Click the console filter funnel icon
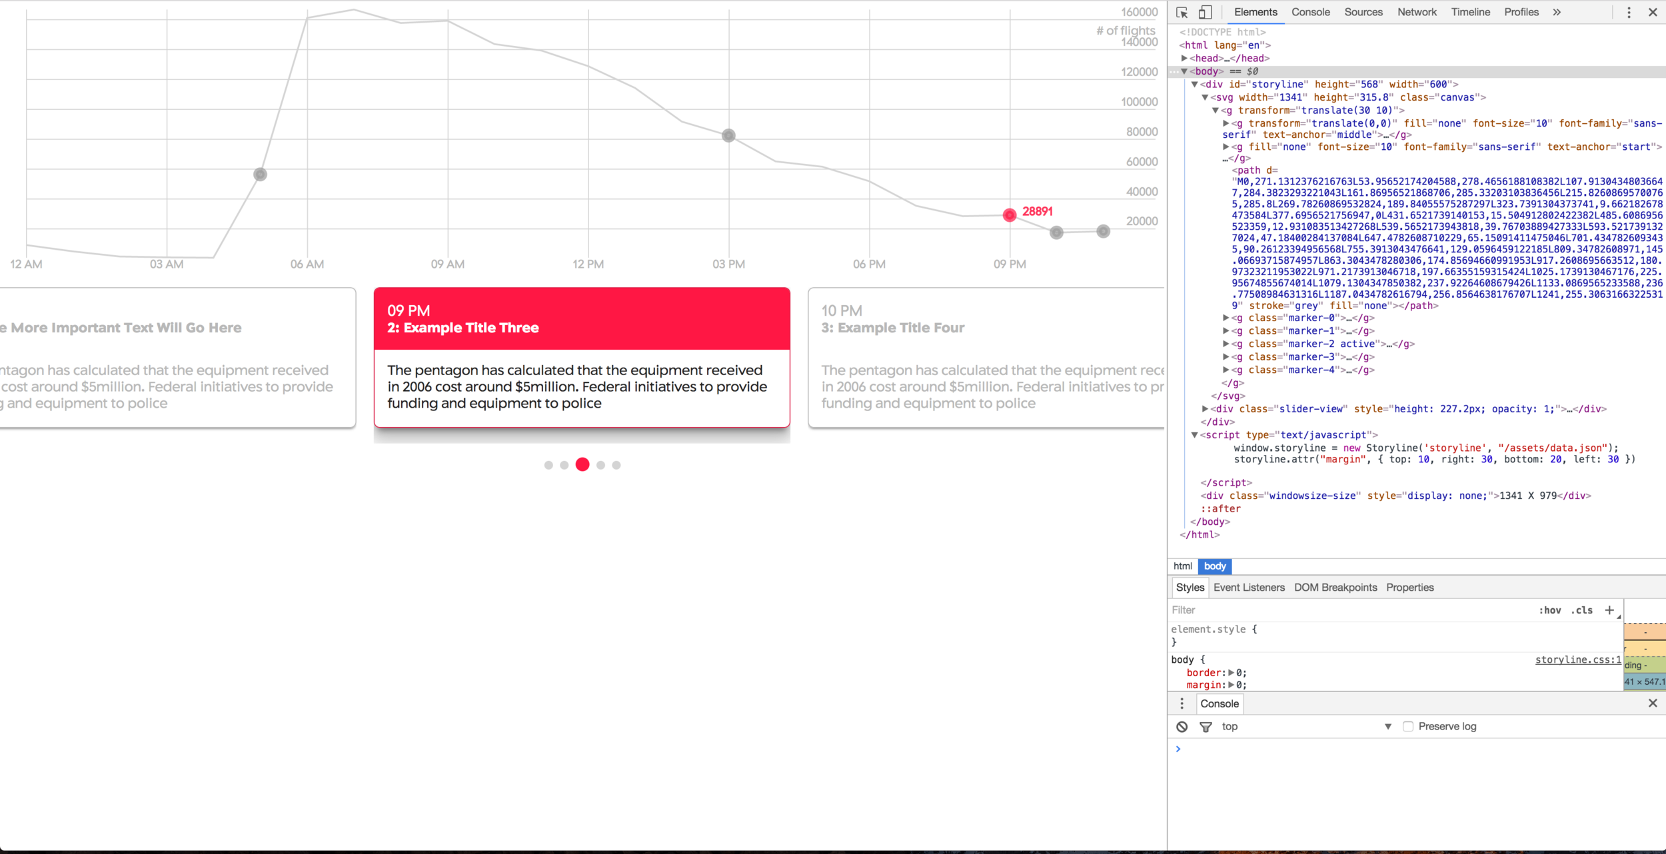The image size is (1666, 854). [1206, 727]
